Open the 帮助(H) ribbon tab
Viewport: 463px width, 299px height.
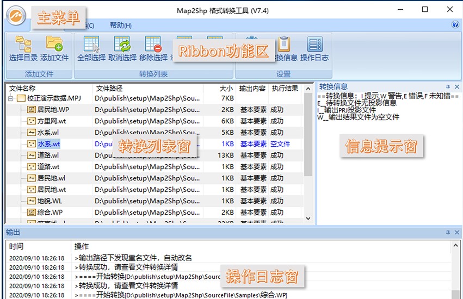[120, 25]
